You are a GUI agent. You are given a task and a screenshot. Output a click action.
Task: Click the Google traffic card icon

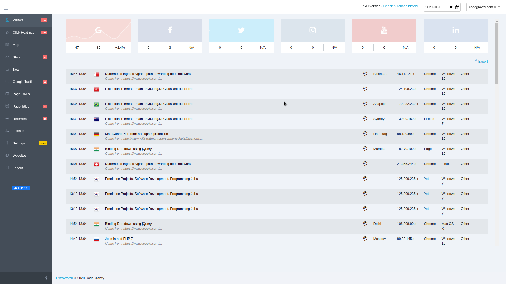[x=99, y=30]
